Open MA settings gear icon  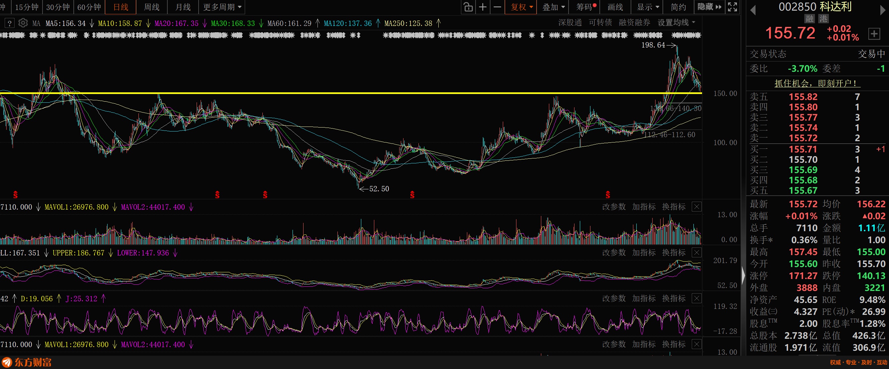pyautogui.click(x=23, y=23)
